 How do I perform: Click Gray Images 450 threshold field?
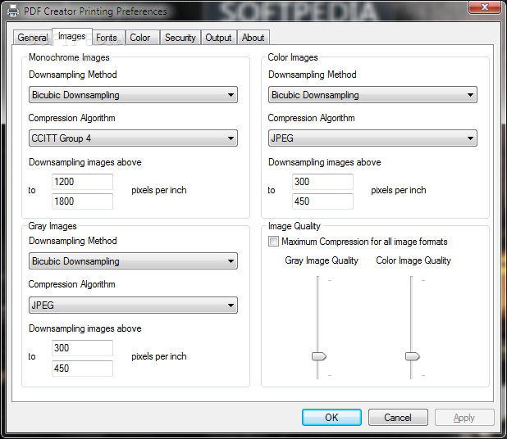[x=83, y=369]
